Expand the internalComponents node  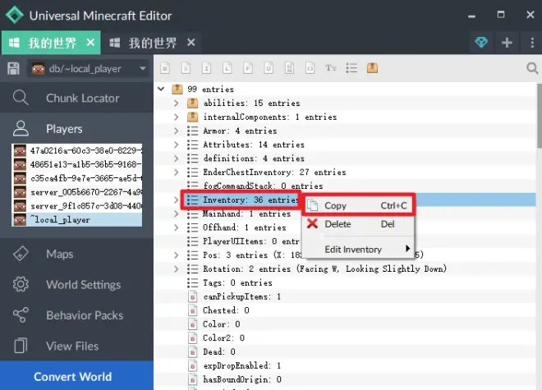click(177, 117)
